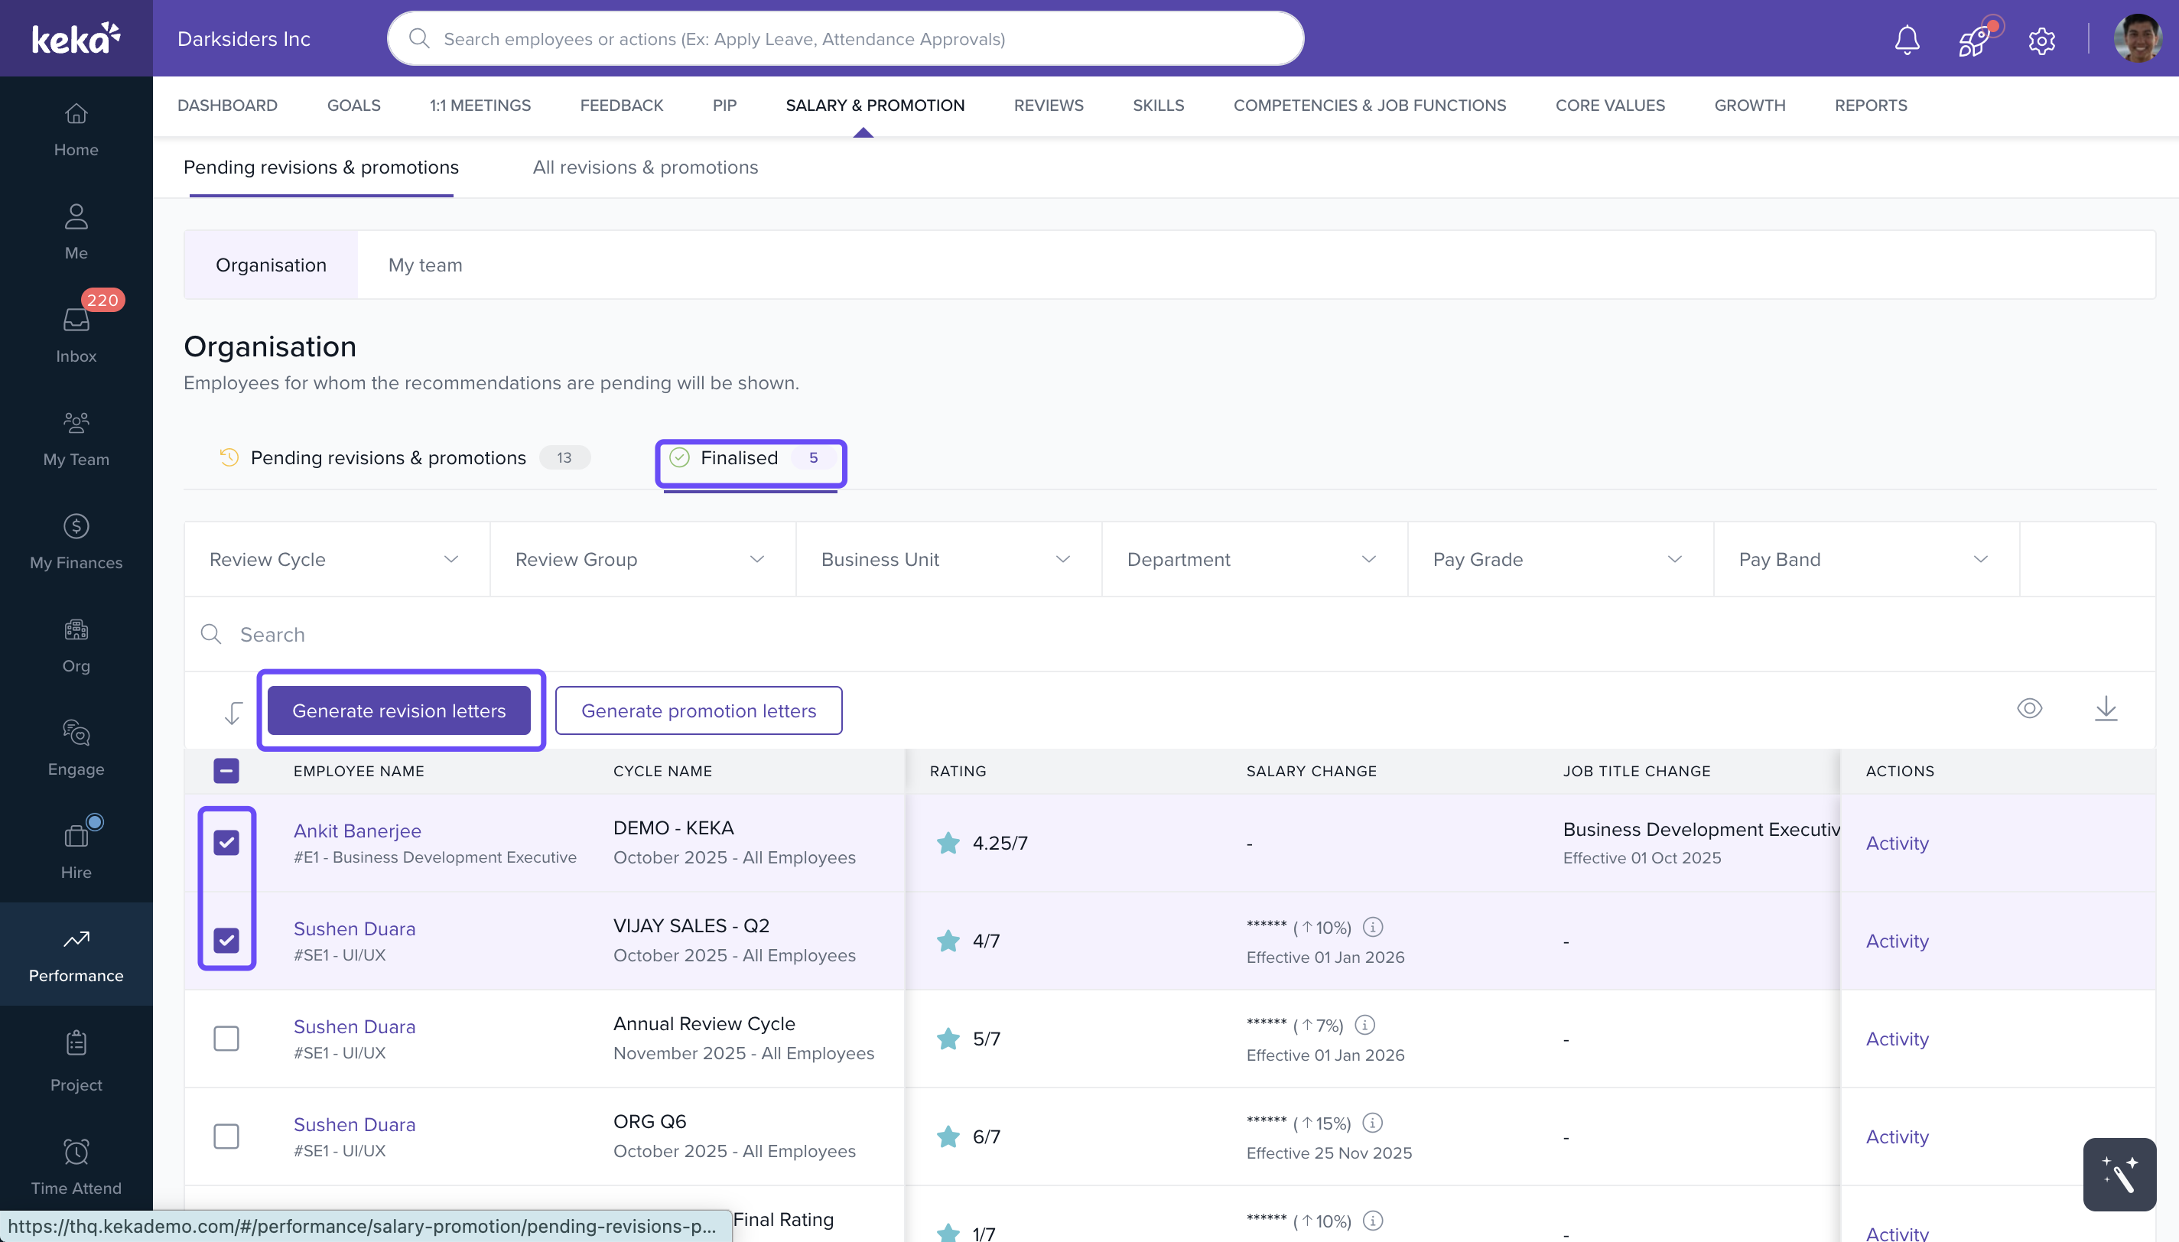Open the REVIEWS menu tab
The width and height of the screenshot is (2179, 1242).
(x=1048, y=105)
